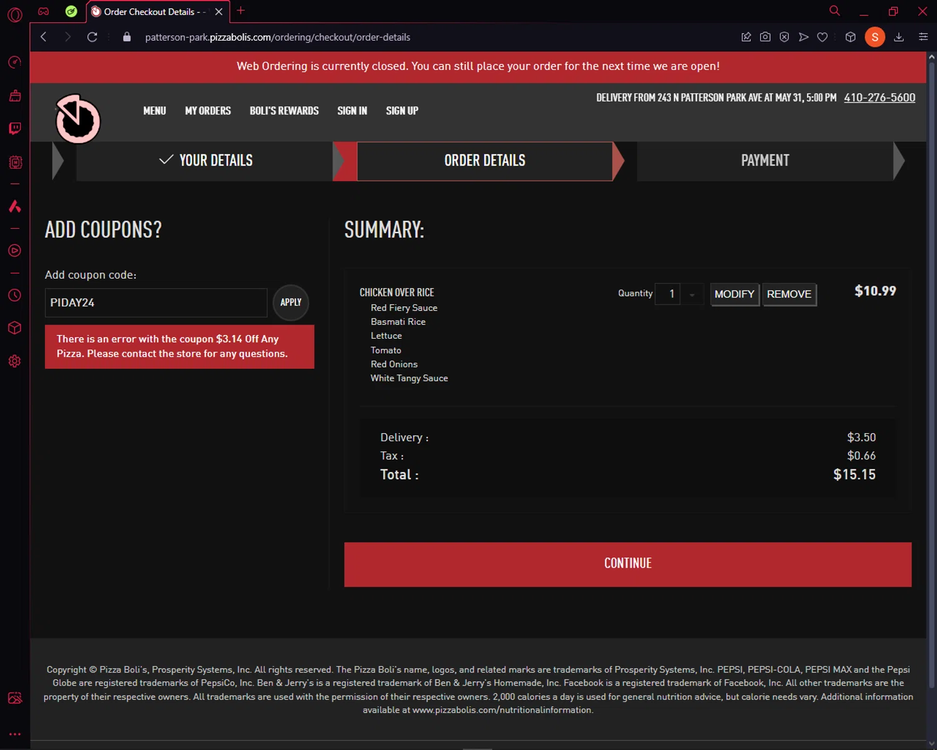Go back to the previous page
The height and width of the screenshot is (750, 937).
[x=44, y=37]
